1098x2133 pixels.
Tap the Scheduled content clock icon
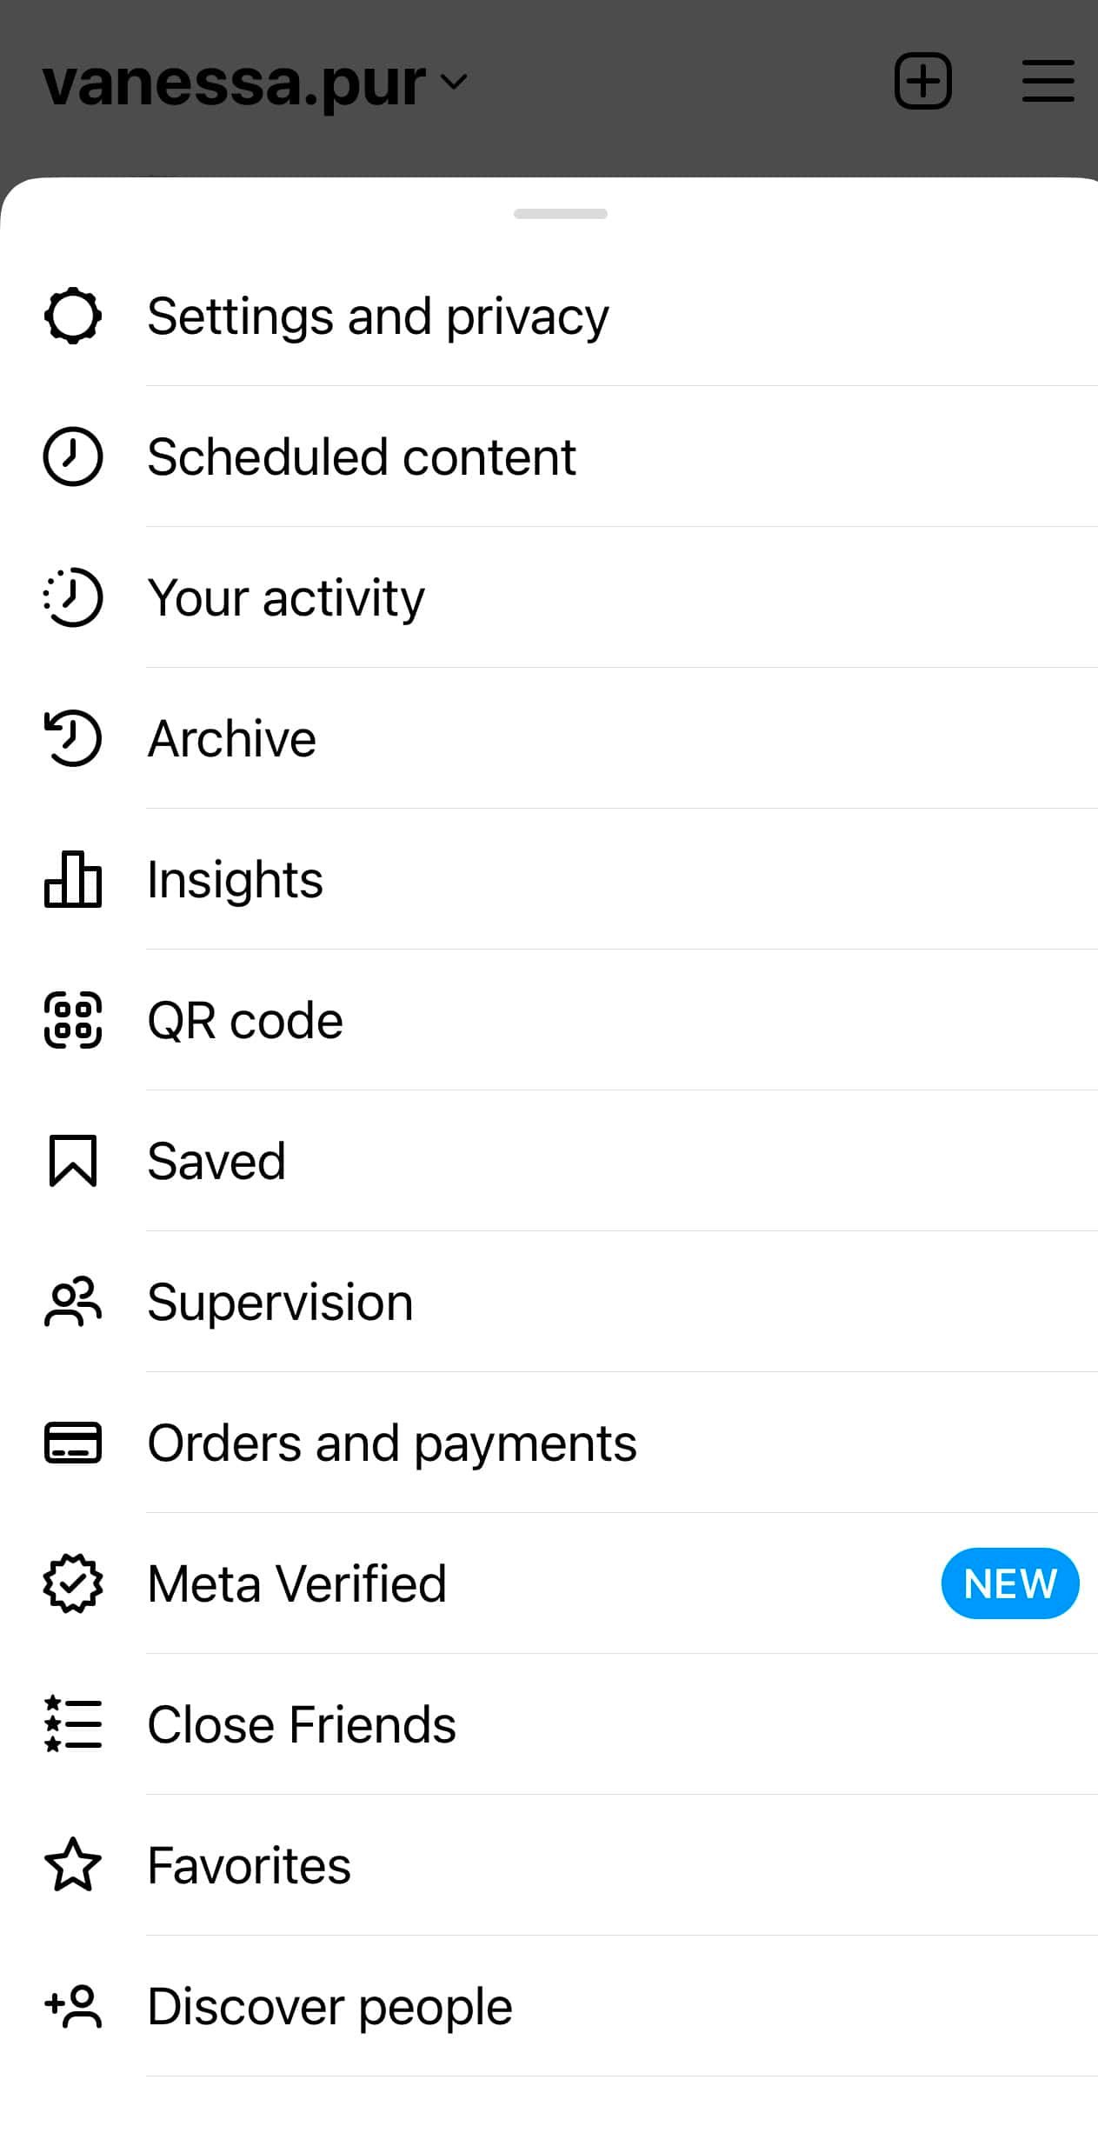pyautogui.click(x=73, y=457)
